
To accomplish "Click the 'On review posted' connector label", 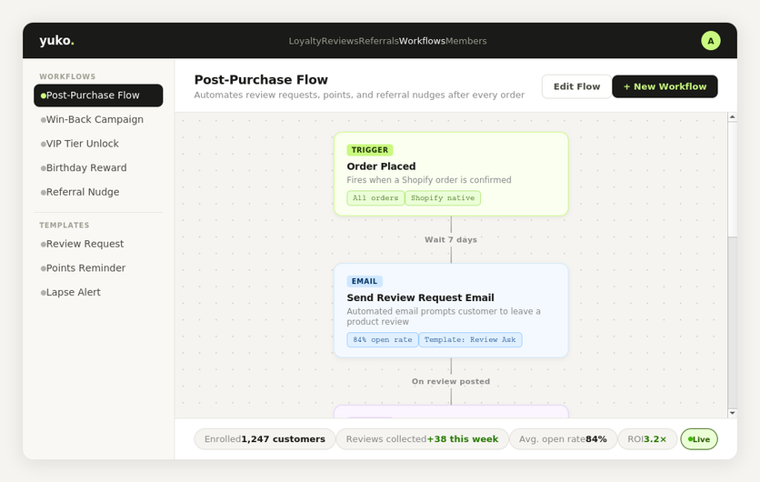I will pyautogui.click(x=451, y=382).
